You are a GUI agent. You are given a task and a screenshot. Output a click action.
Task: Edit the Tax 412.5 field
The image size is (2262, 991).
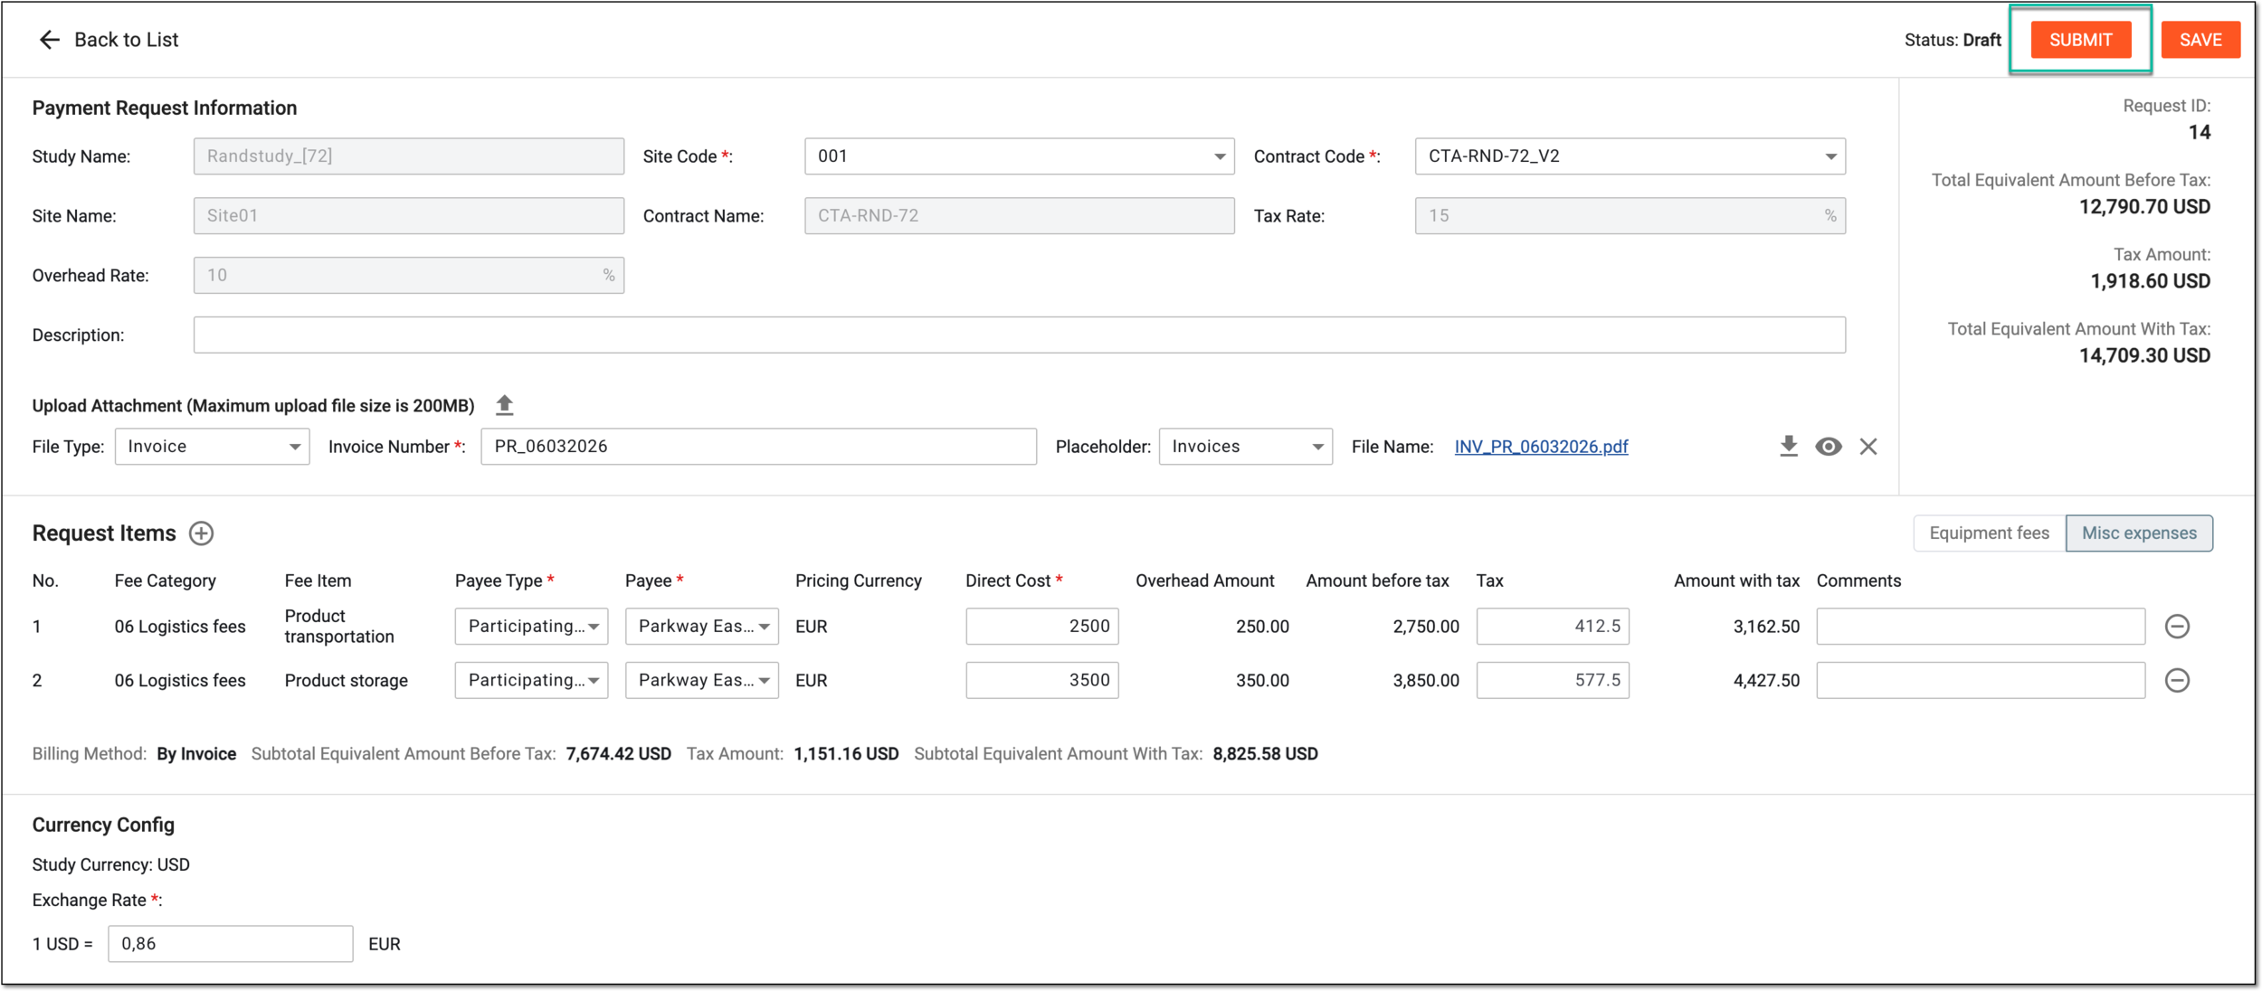click(x=1553, y=626)
